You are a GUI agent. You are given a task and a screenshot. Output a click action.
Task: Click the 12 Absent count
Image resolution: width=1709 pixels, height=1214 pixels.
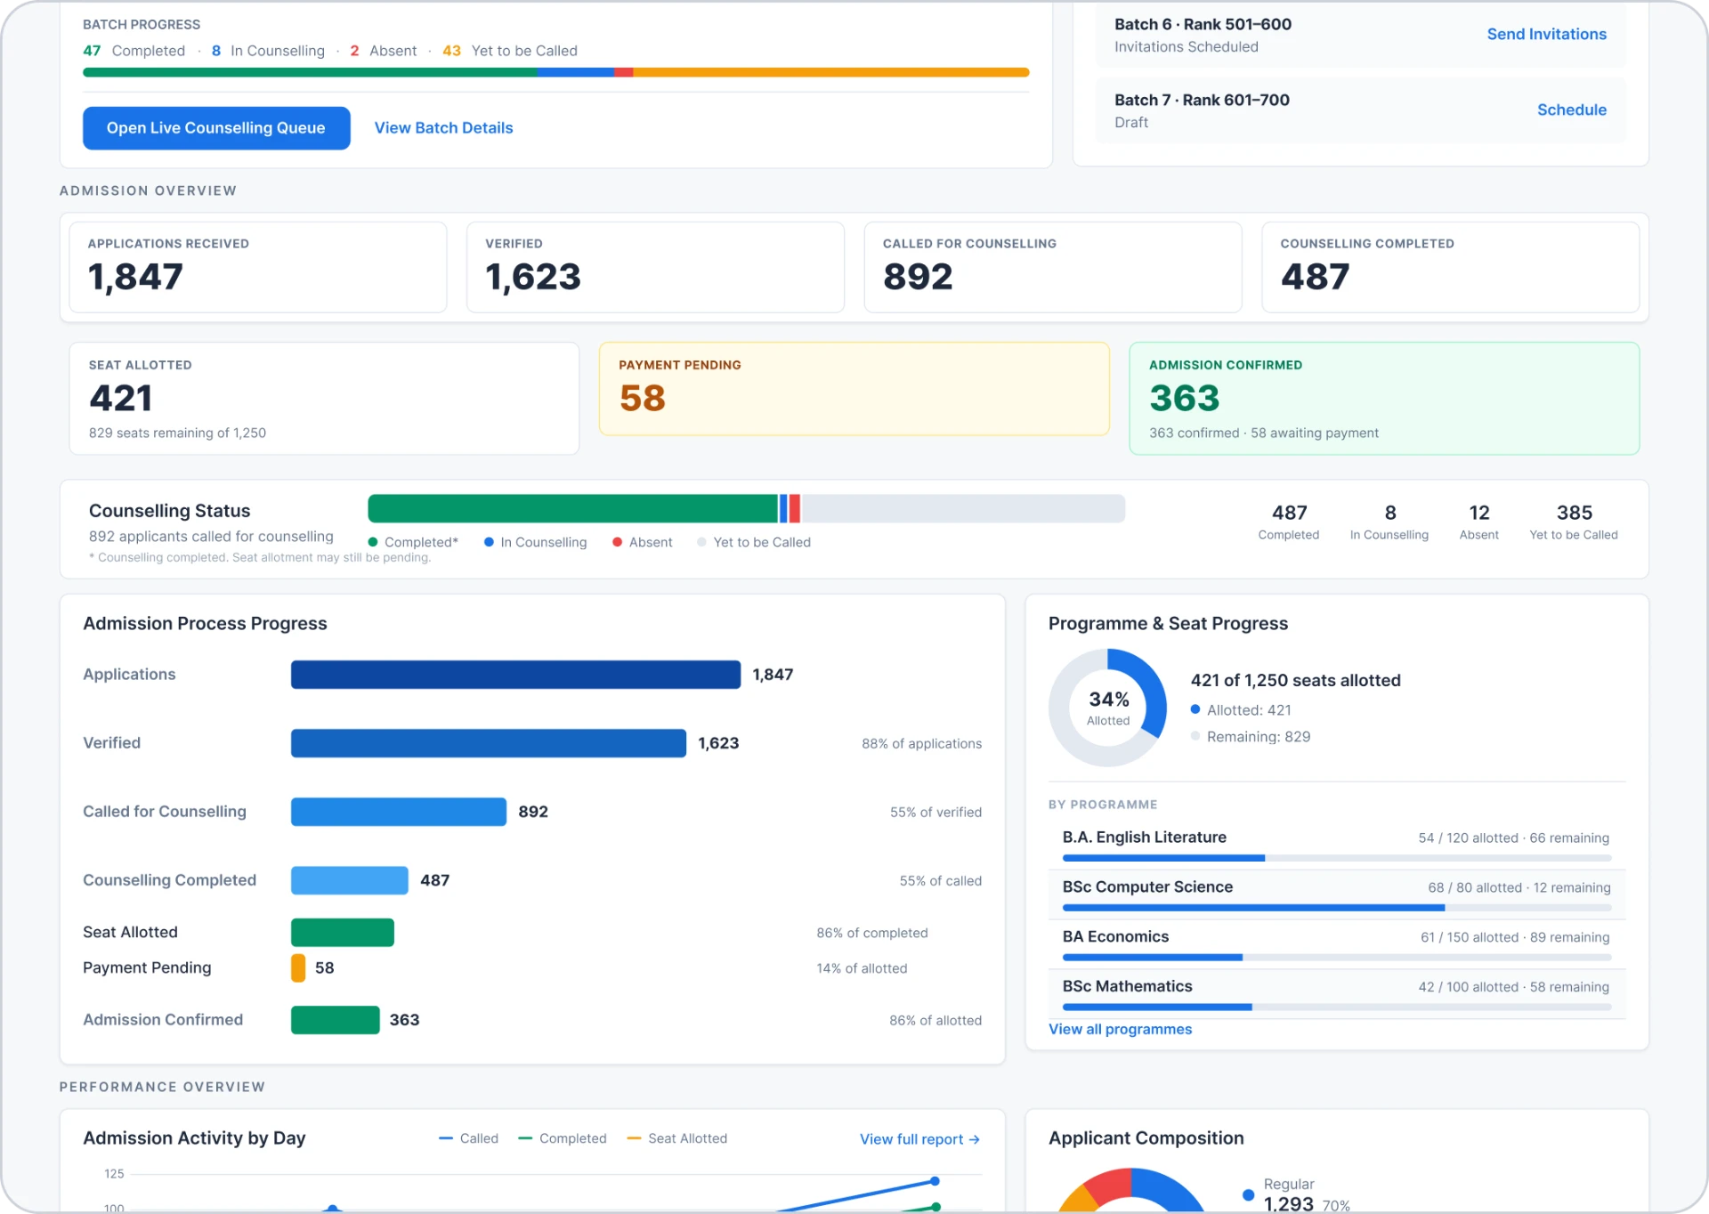coord(1478,522)
